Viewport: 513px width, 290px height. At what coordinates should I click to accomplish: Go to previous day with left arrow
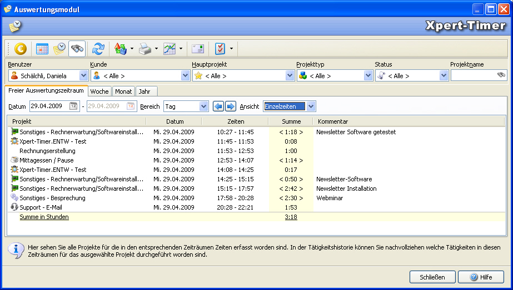[218, 106]
